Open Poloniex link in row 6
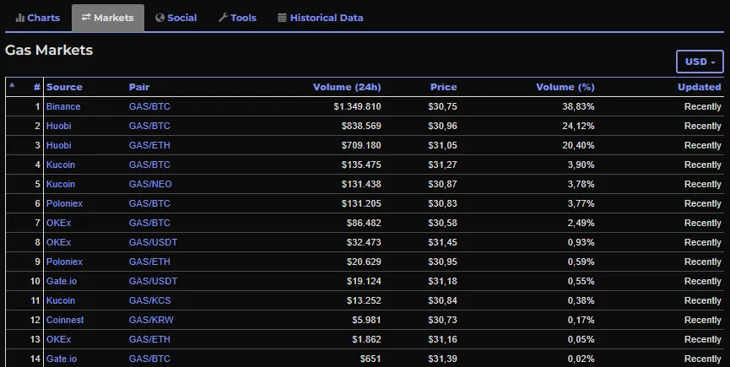This screenshot has width=730, height=367. tap(64, 203)
